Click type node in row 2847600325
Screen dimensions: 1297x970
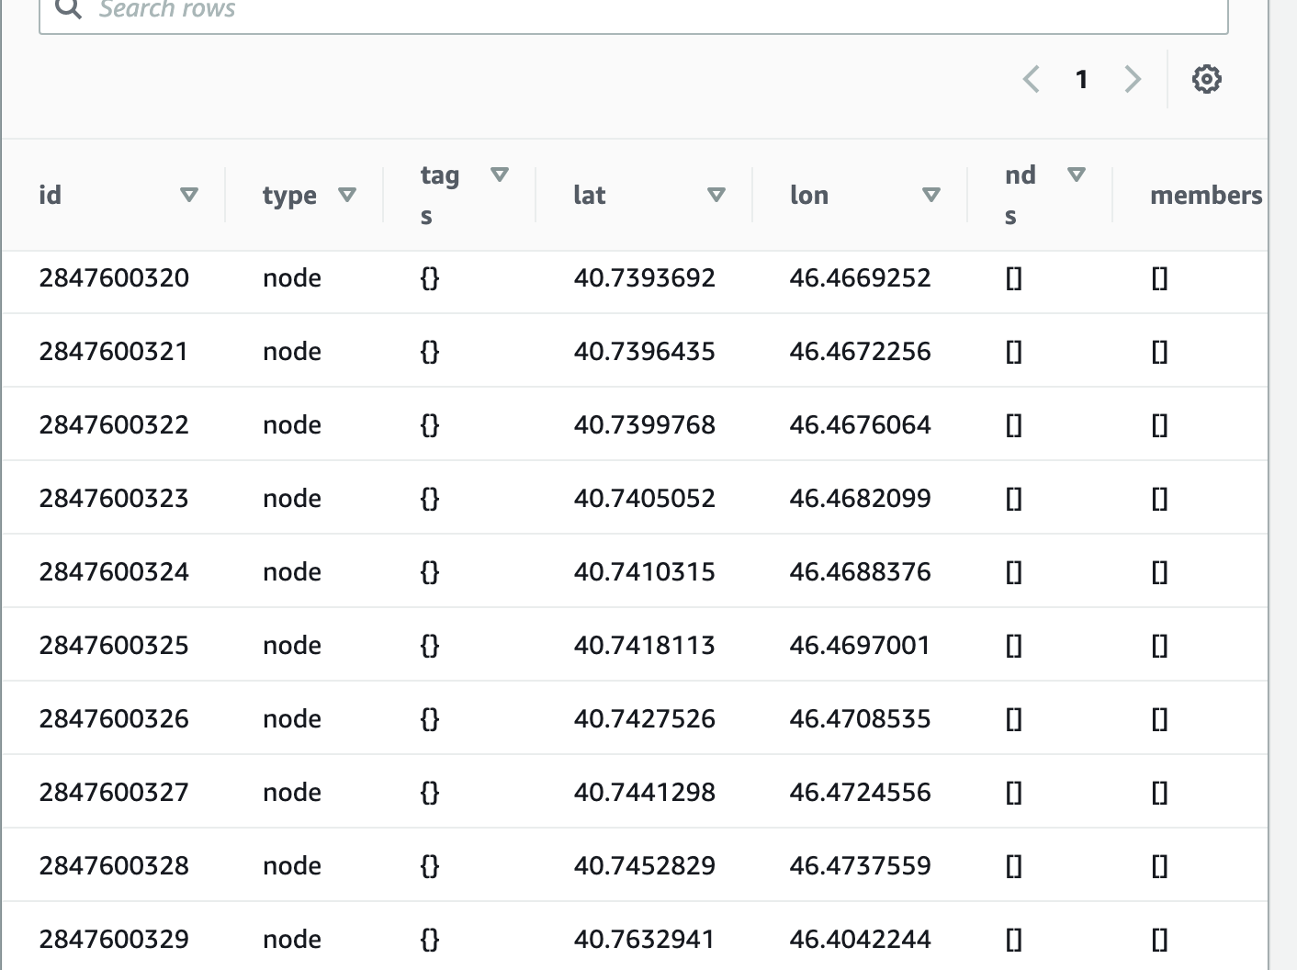click(292, 645)
